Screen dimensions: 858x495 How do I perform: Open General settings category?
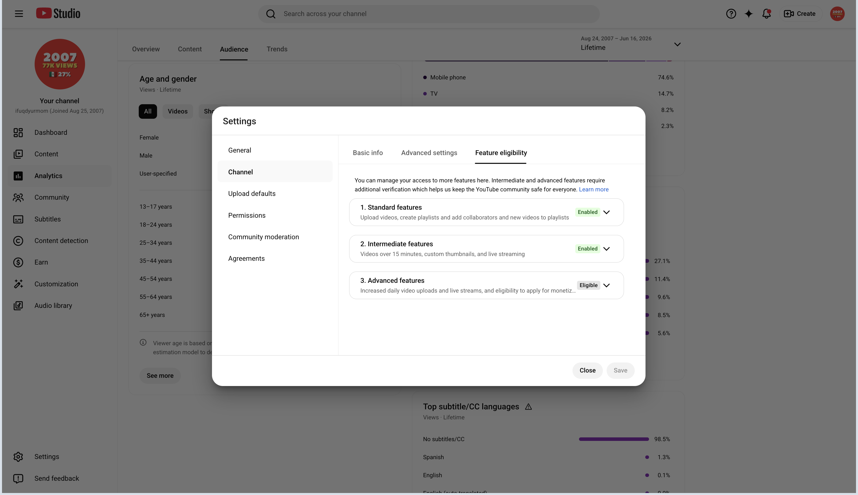275,150
